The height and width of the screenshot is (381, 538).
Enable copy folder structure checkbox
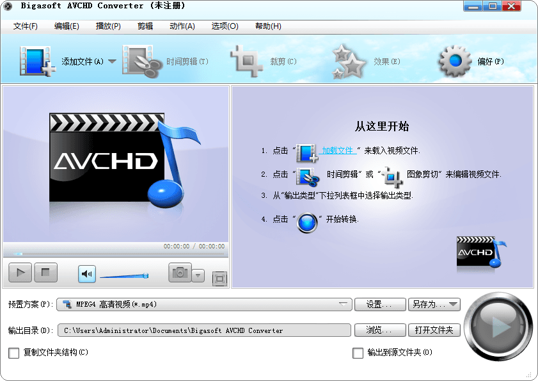tap(14, 353)
